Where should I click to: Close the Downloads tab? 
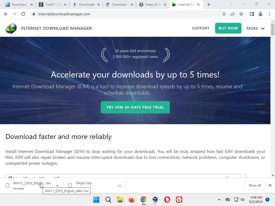pos(99,5)
